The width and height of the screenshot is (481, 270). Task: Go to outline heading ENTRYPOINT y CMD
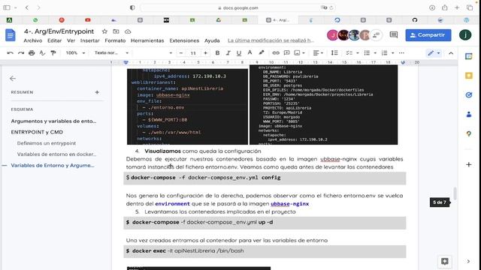(37, 132)
